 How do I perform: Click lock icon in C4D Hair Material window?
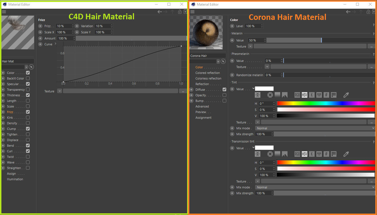click(x=180, y=12)
